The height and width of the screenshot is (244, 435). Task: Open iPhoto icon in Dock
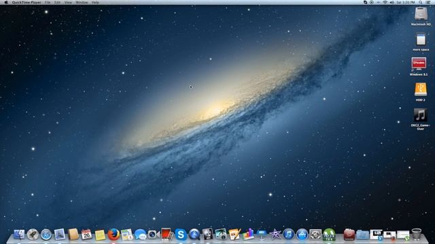click(x=221, y=235)
